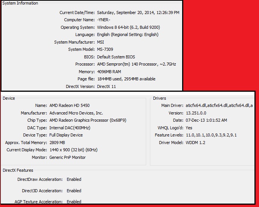Click the System Information group heading
Image resolution: width=259 pixels, height=207 pixels.
tap(20, 3)
